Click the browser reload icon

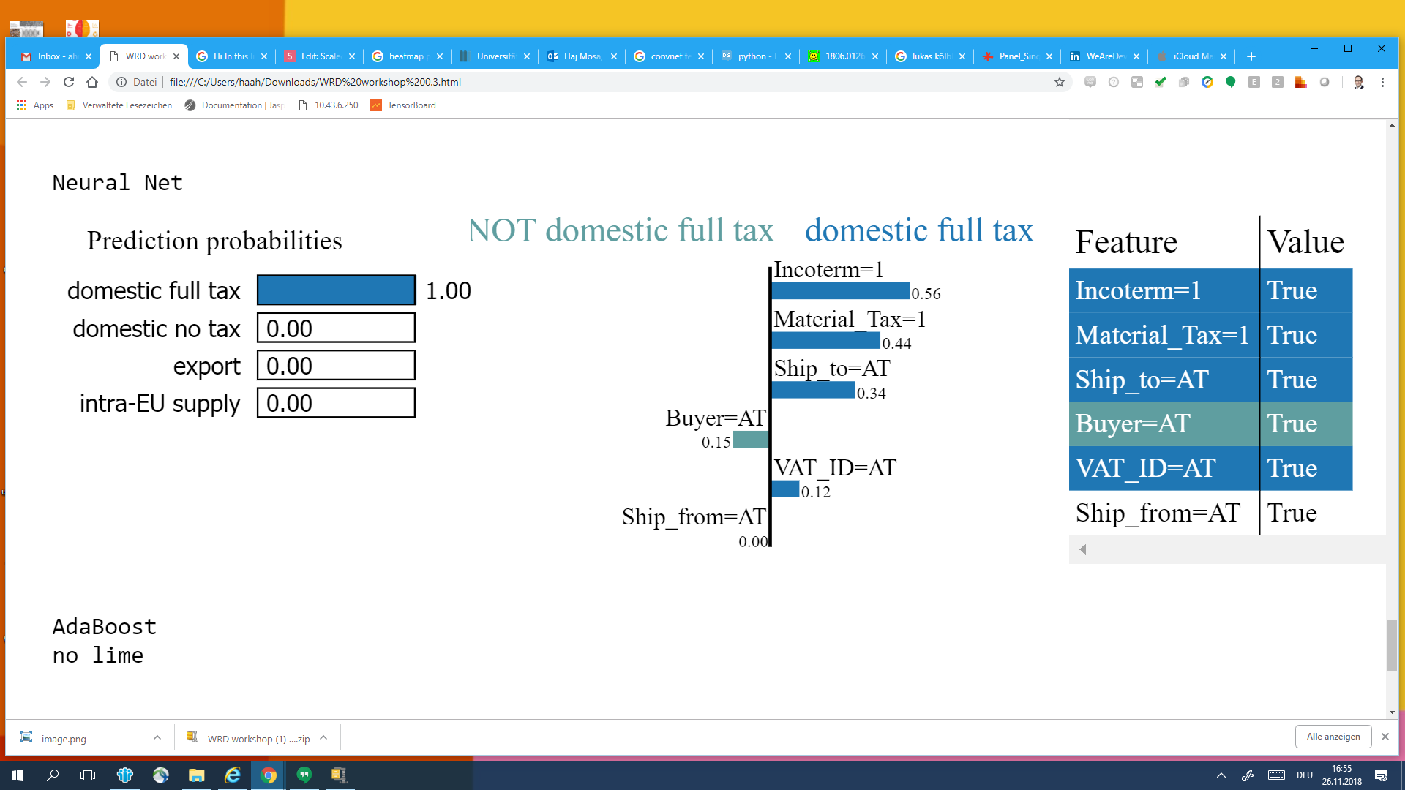(69, 82)
